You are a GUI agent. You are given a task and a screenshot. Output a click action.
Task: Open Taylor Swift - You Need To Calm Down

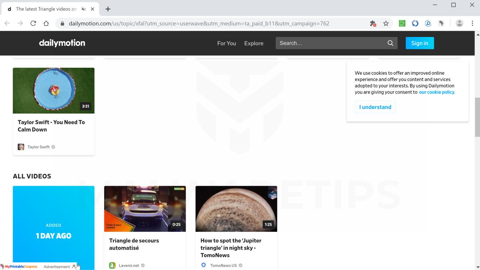(x=51, y=126)
